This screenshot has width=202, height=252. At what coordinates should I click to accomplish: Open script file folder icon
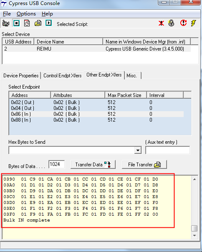38,23
